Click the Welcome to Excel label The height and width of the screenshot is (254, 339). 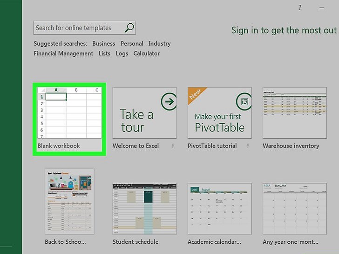point(136,146)
